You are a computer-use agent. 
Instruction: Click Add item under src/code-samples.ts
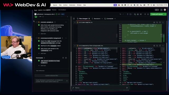click(x=42, y=34)
